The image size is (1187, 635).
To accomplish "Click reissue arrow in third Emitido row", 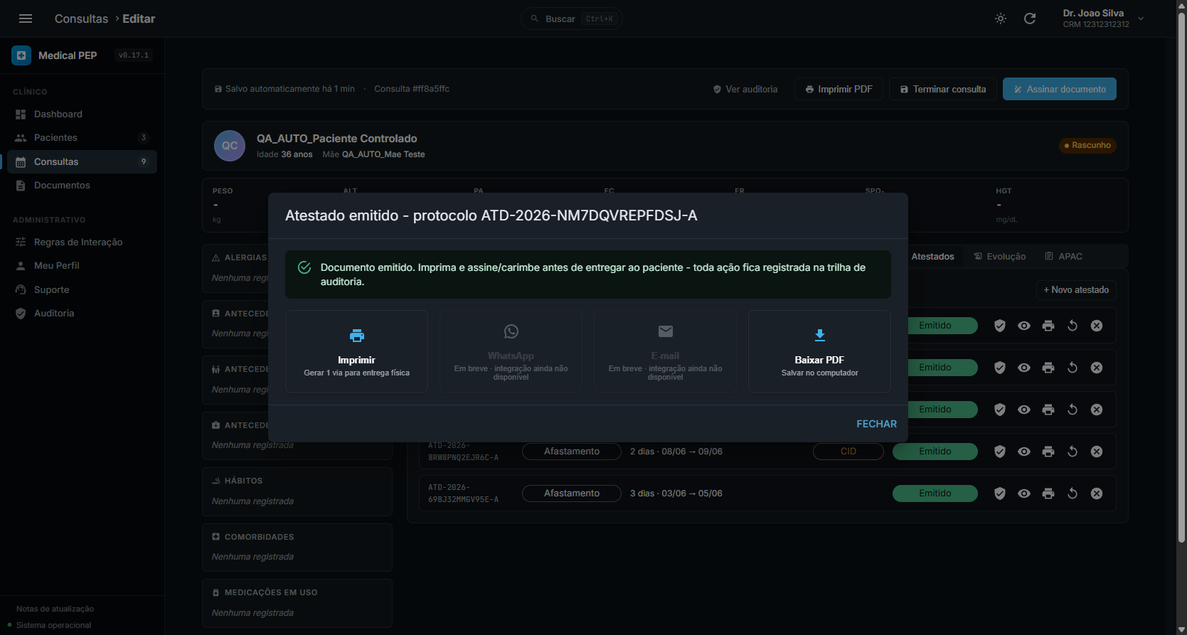I will pyautogui.click(x=1072, y=410).
